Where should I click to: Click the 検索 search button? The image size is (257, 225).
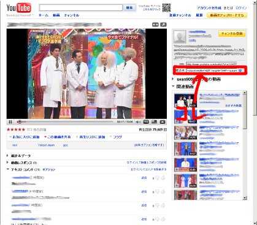(x=129, y=8)
